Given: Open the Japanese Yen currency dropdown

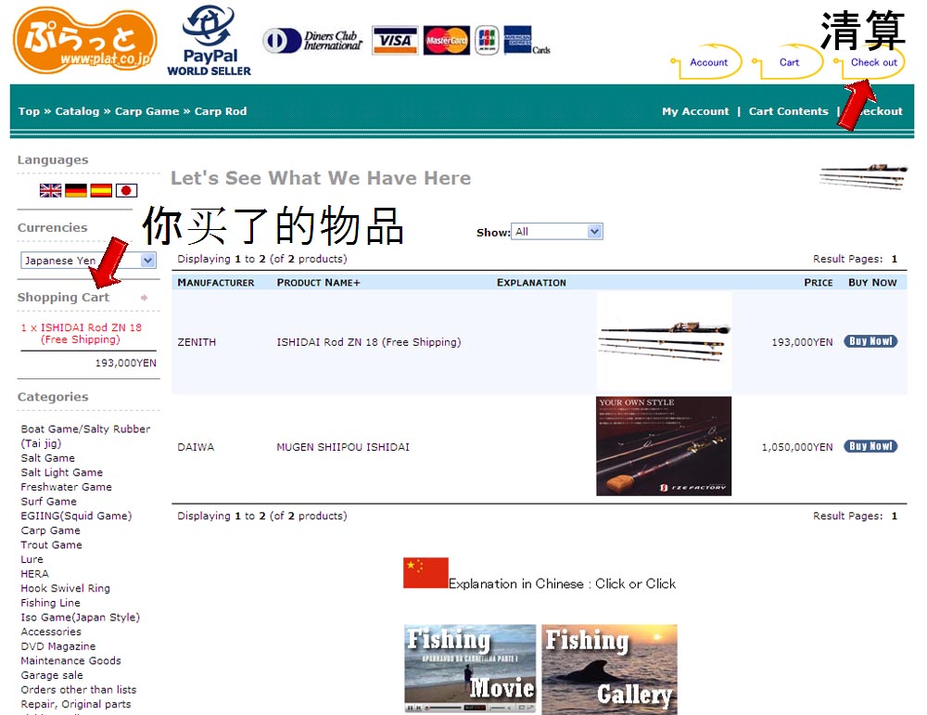Looking at the screenshot, I should [88, 261].
